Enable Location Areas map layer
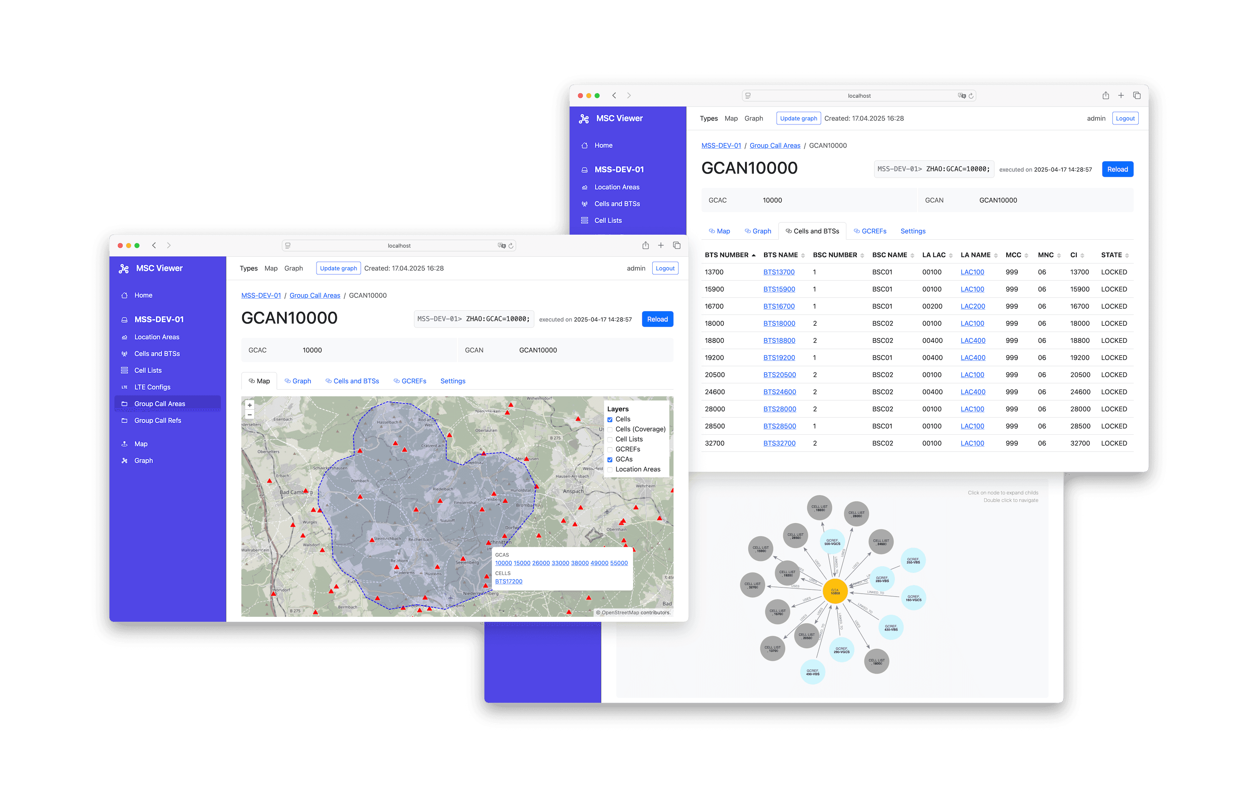This screenshot has width=1236, height=788. click(610, 469)
